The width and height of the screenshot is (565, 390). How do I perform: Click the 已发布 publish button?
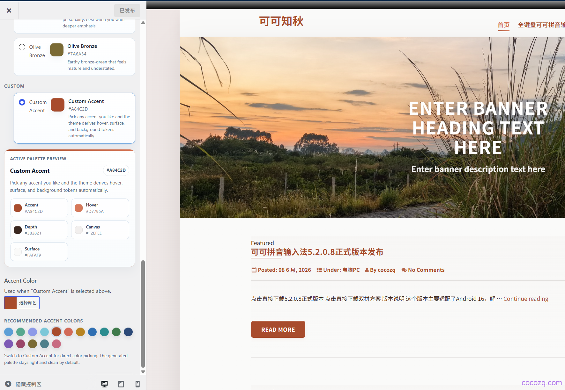127,11
